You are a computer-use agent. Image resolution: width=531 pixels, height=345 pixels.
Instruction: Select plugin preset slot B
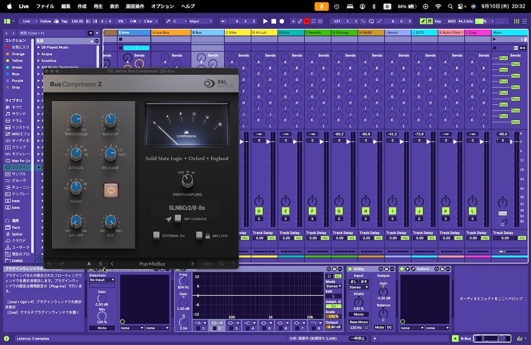pyautogui.click(x=101, y=264)
